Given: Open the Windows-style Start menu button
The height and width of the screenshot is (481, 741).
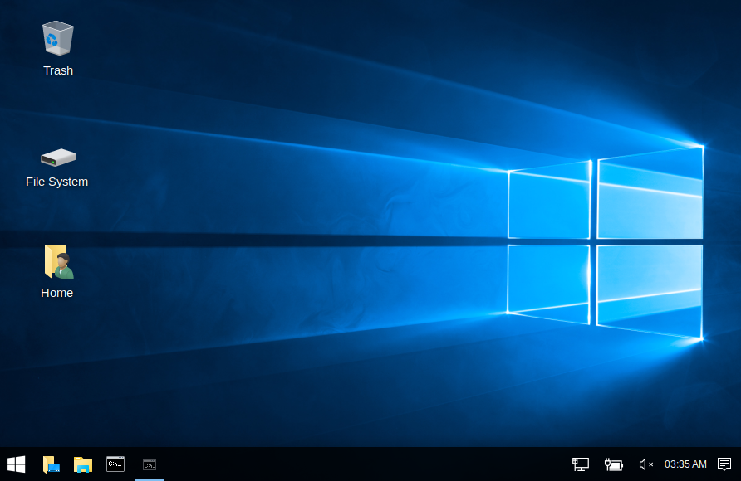Looking at the screenshot, I should 16,464.
